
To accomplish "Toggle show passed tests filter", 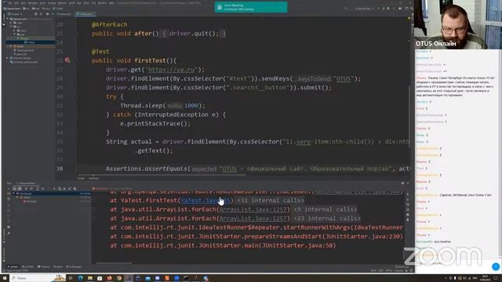I will (x=14, y=189).
